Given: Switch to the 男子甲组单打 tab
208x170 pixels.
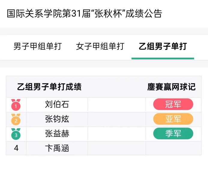Looking at the screenshot, I should click(x=38, y=46).
